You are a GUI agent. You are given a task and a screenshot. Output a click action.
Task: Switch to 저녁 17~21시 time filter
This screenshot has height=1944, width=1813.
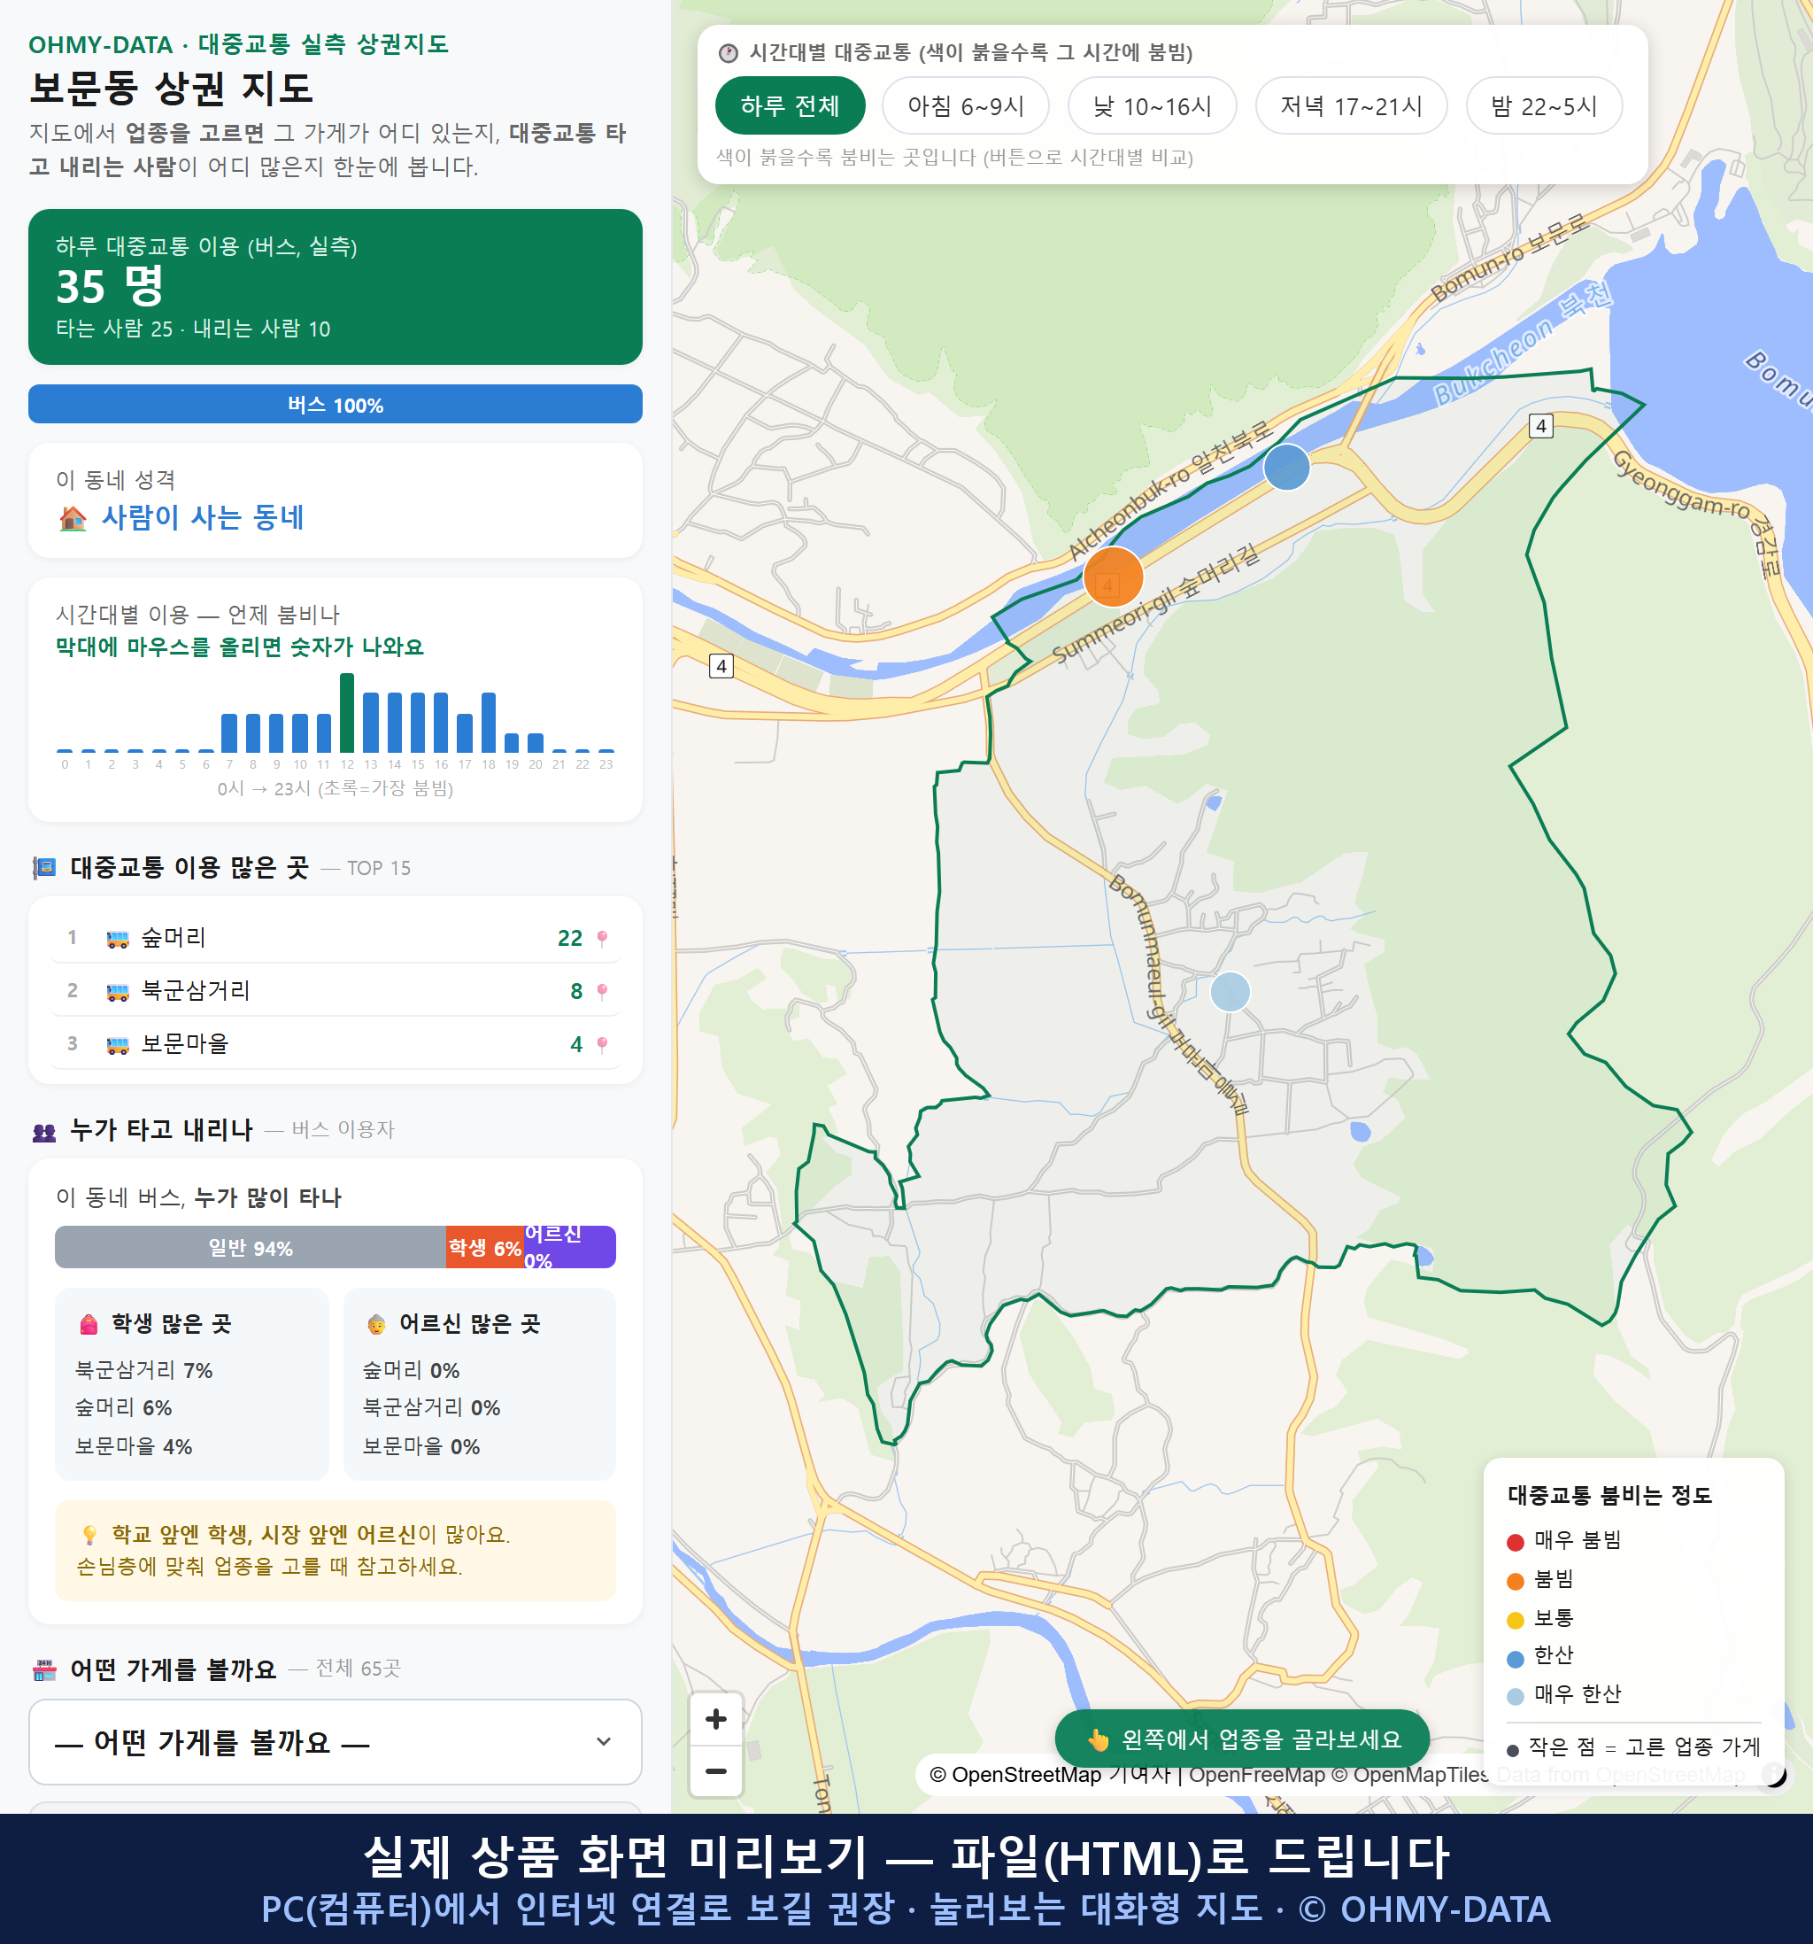pos(1350,105)
